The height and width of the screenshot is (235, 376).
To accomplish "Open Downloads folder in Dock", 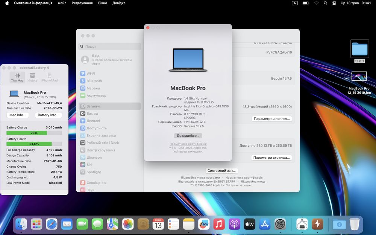I will (x=339, y=224).
